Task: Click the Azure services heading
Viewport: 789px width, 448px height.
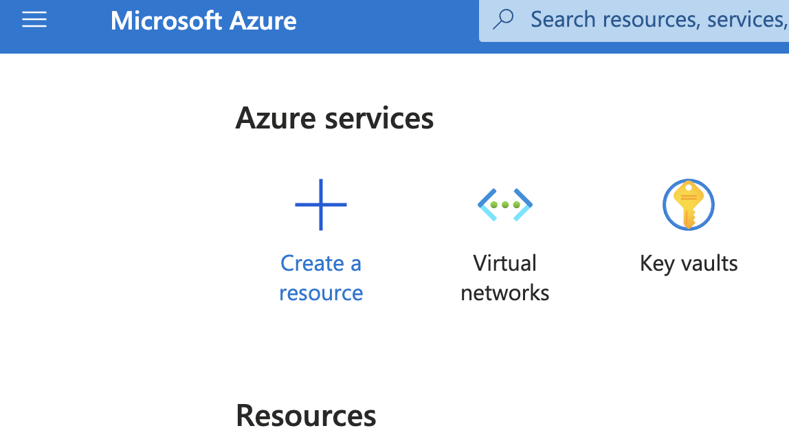Action: pyautogui.click(x=335, y=118)
